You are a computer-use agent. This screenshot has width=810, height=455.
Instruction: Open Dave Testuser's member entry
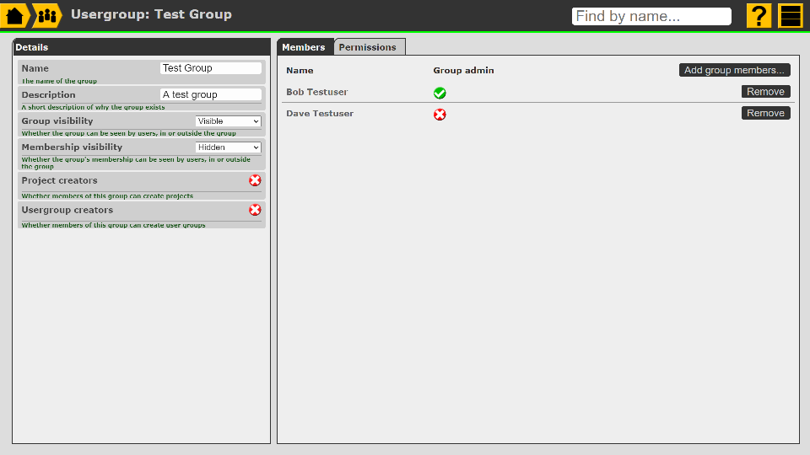point(320,113)
